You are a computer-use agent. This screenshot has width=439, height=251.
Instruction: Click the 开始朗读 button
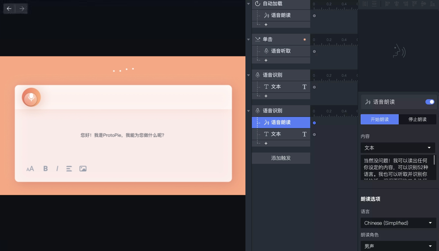coord(379,119)
